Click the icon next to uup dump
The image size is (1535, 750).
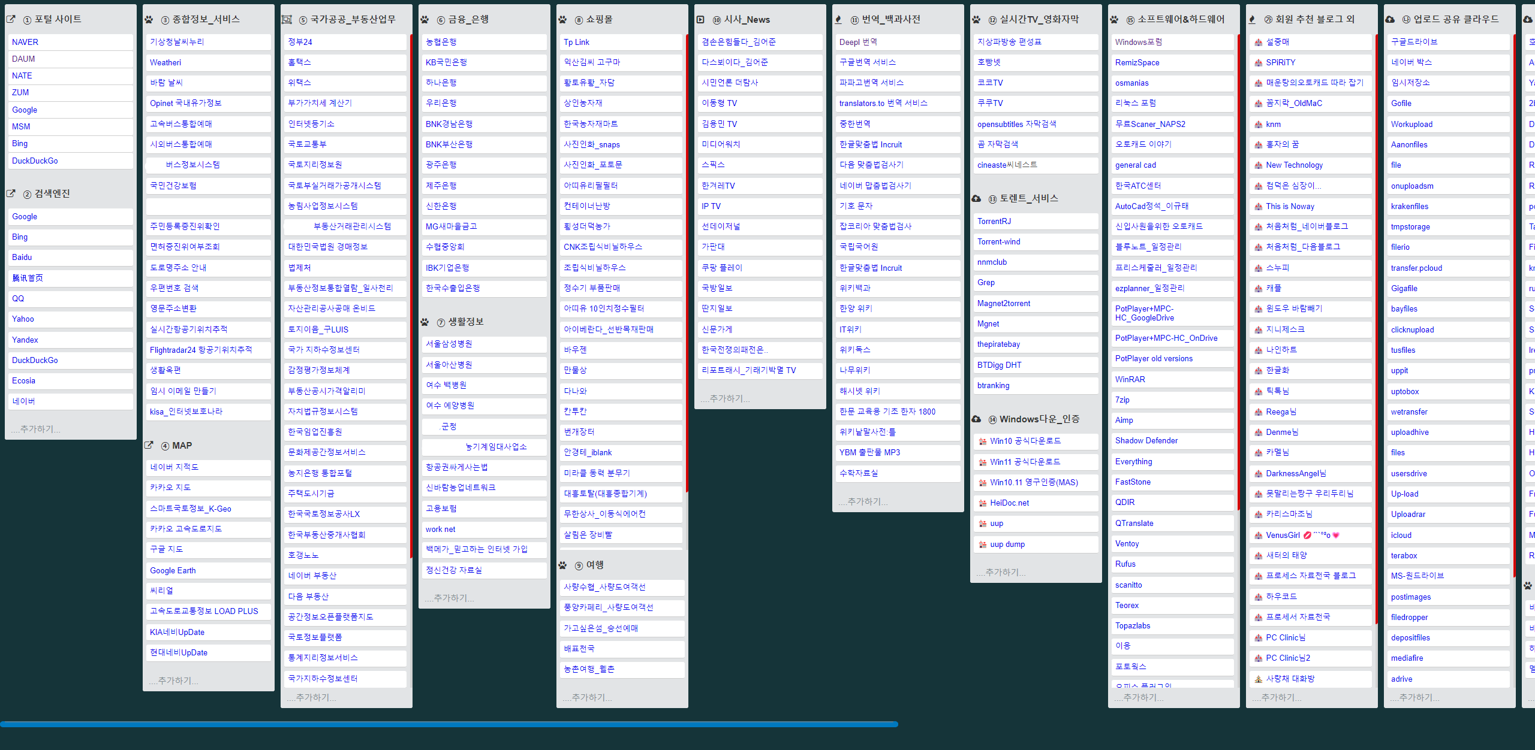click(983, 544)
